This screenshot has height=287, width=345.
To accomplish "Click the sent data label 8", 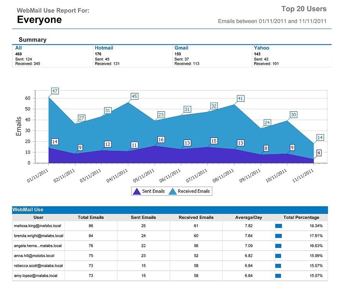I will click(266, 148).
